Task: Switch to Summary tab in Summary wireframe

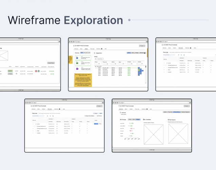Action: tap(121, 109)
